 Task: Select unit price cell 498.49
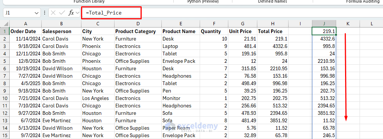coord(242,83)
